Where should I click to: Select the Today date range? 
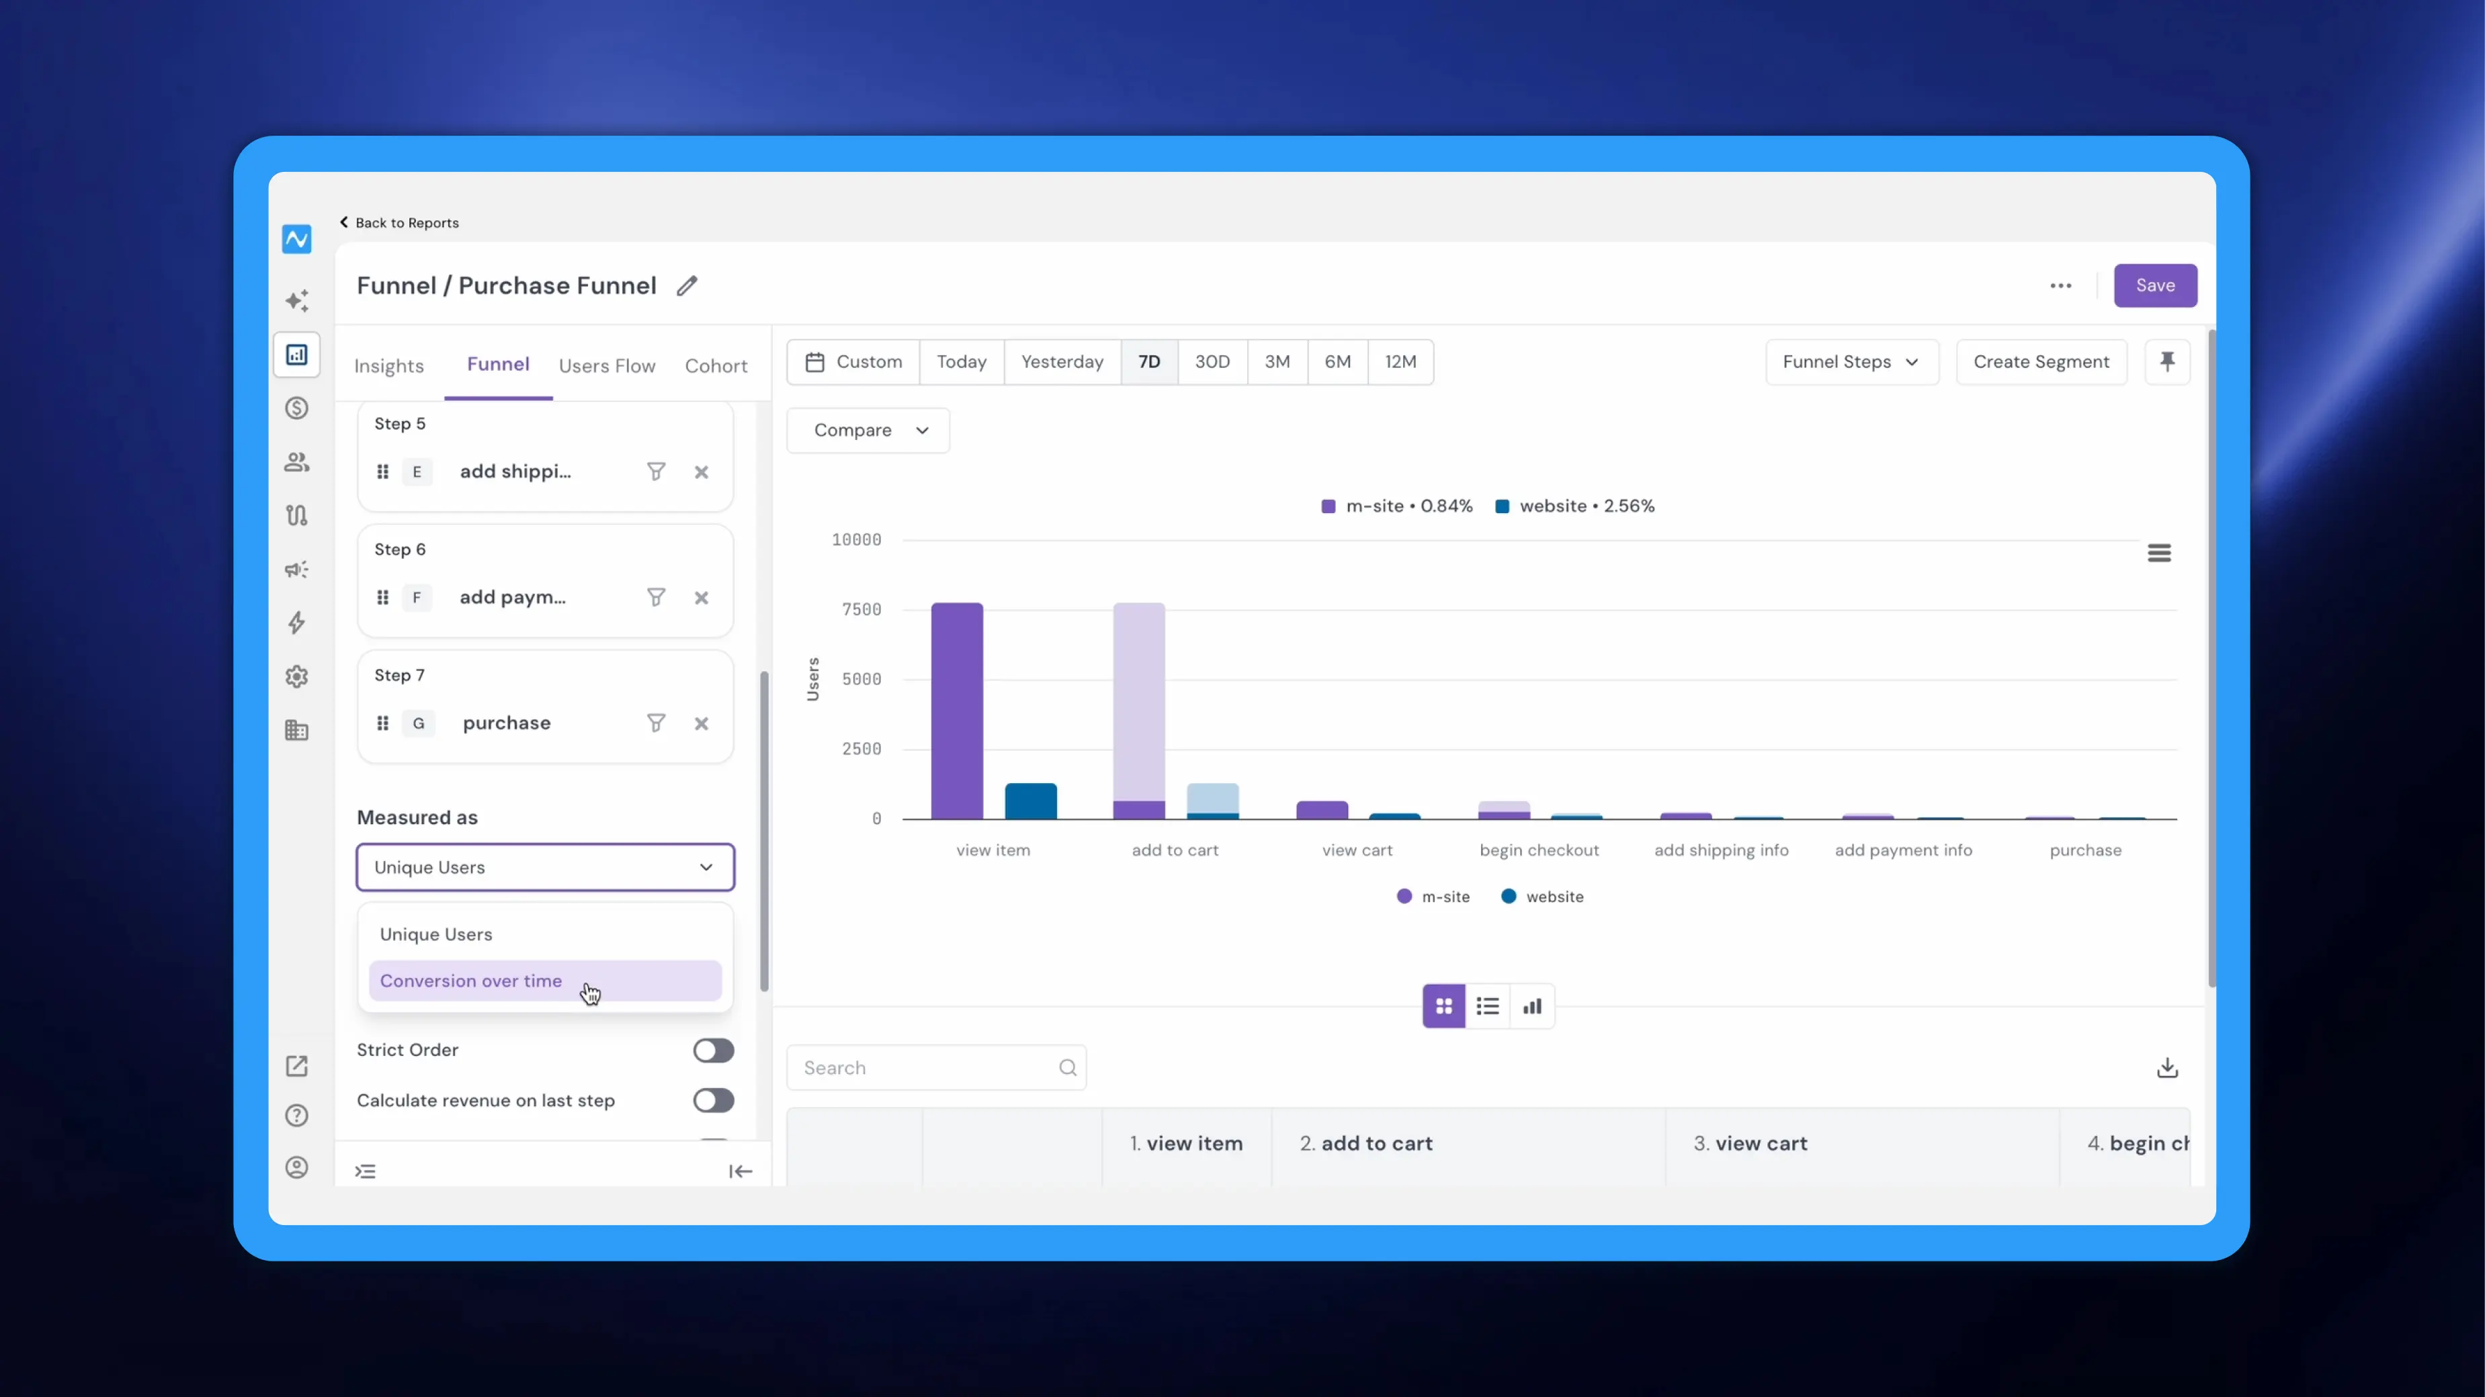(x=962, y=361)
